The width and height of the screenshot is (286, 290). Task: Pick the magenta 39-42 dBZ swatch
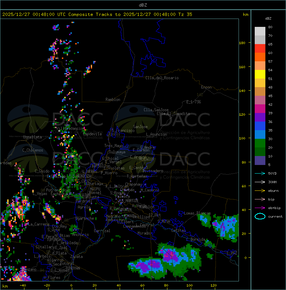point(260,109)
